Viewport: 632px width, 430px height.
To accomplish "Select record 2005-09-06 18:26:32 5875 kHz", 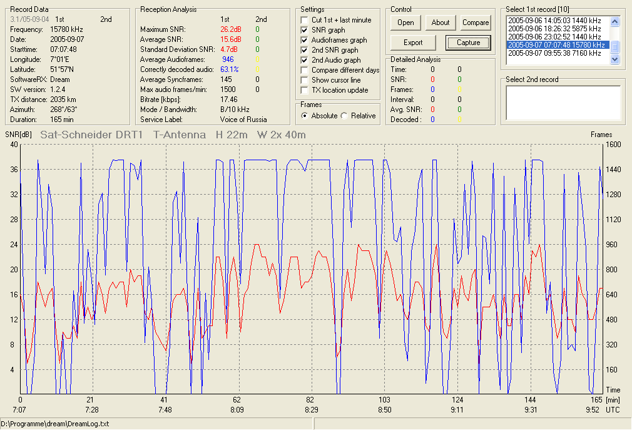I will pyautogui.click(x=554, y=29).
